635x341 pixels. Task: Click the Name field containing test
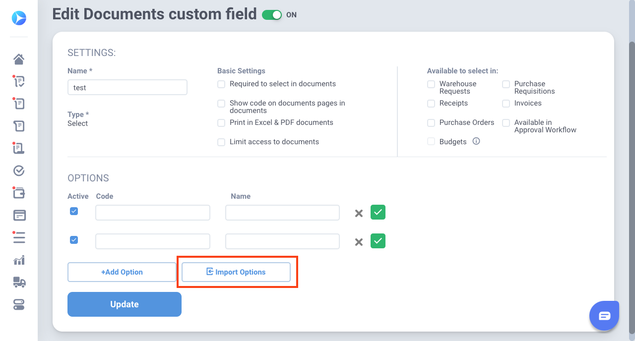pyautogui.click(x=127, y=87)
